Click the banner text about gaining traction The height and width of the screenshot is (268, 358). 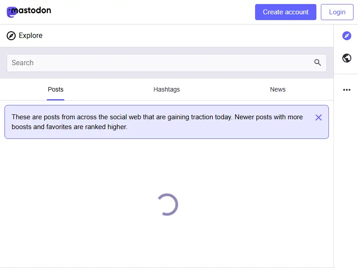tap(157, 122)
